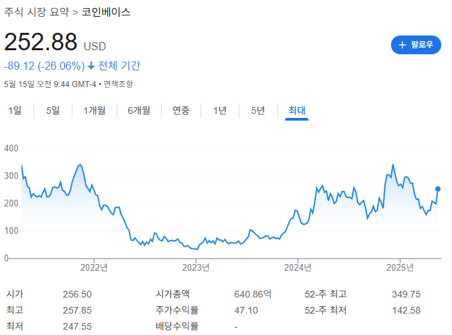Click the 252.88 current price
This screenshot has height=335, width=452.
pos(41,42)
